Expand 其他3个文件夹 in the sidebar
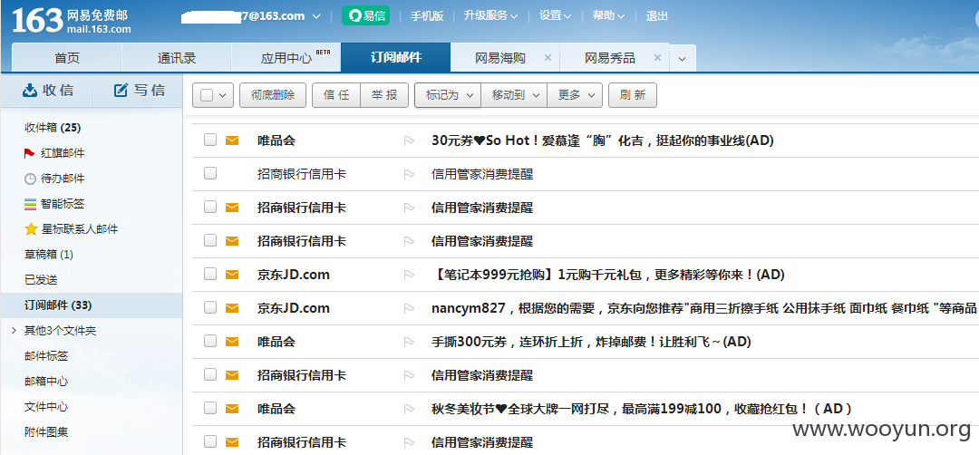979x455 pixels. coord(14,331)
